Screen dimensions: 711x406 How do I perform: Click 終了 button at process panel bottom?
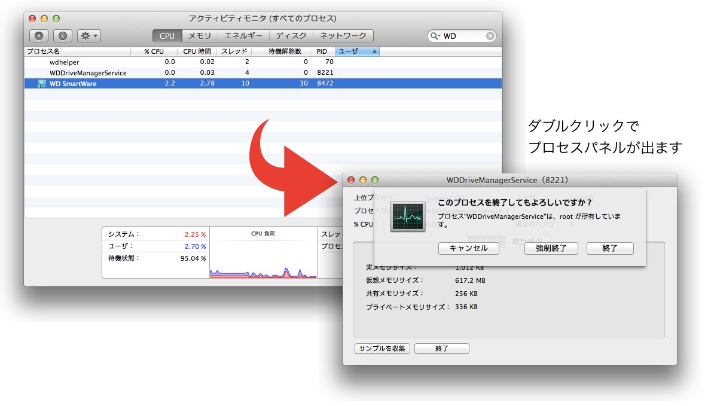442,349
